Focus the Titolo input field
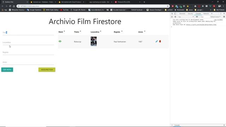This screenshot has height=127, width=226. (28, 32)
